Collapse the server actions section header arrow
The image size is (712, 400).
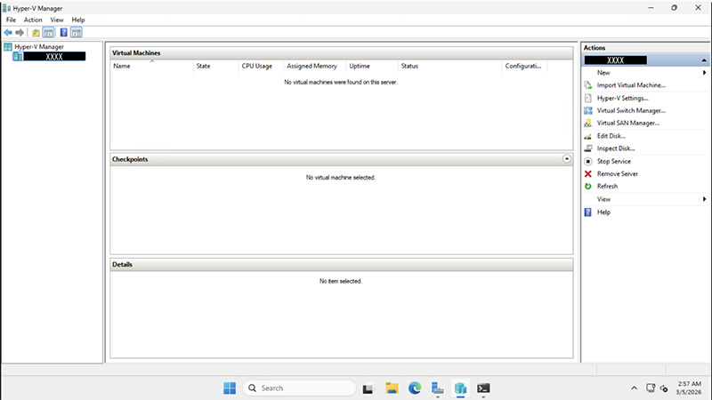click(704, 60)
